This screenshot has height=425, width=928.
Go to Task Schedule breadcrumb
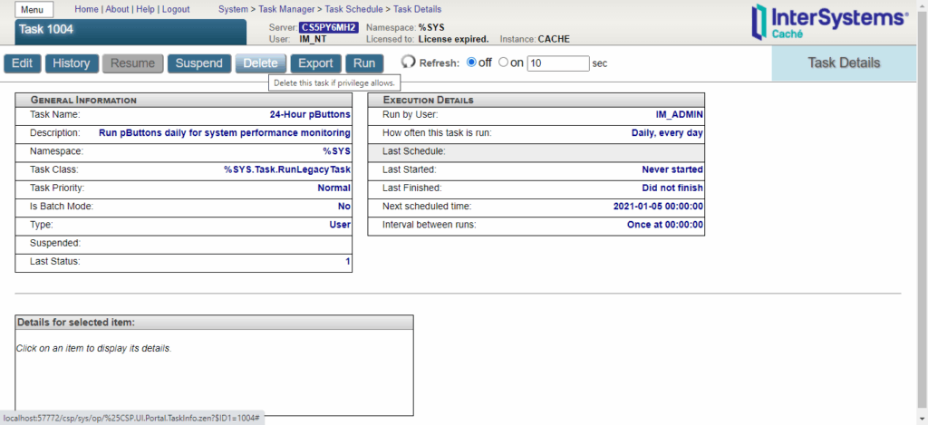(x=354, y=9)
